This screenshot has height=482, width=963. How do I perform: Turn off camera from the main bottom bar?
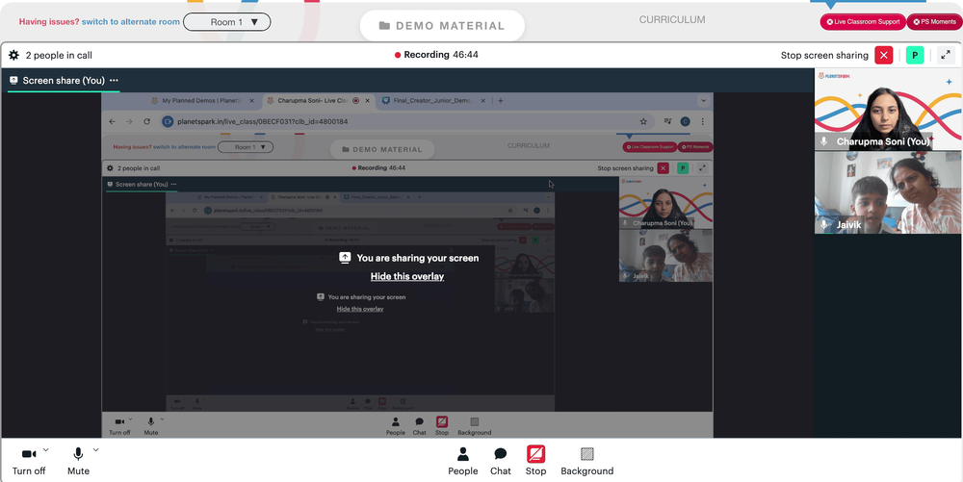point(29,461)
